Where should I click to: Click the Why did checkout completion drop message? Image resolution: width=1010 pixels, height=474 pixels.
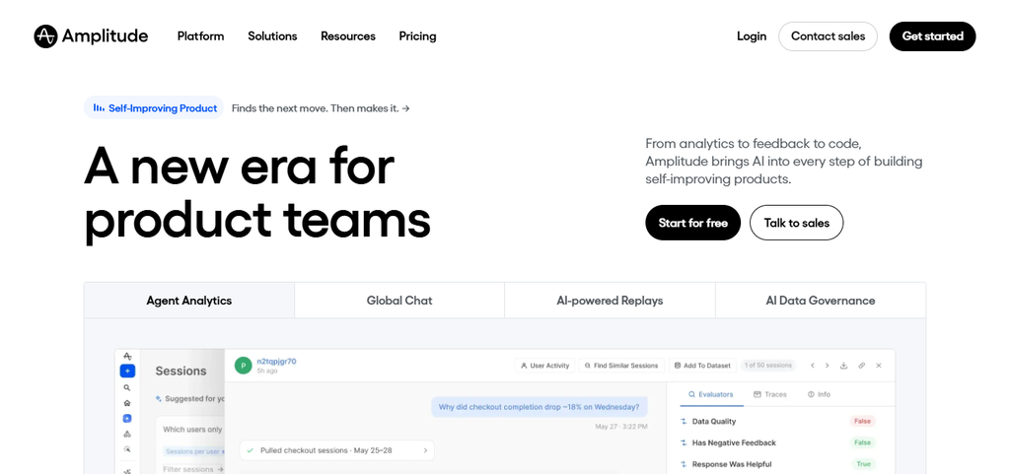[x=540, y=406]
